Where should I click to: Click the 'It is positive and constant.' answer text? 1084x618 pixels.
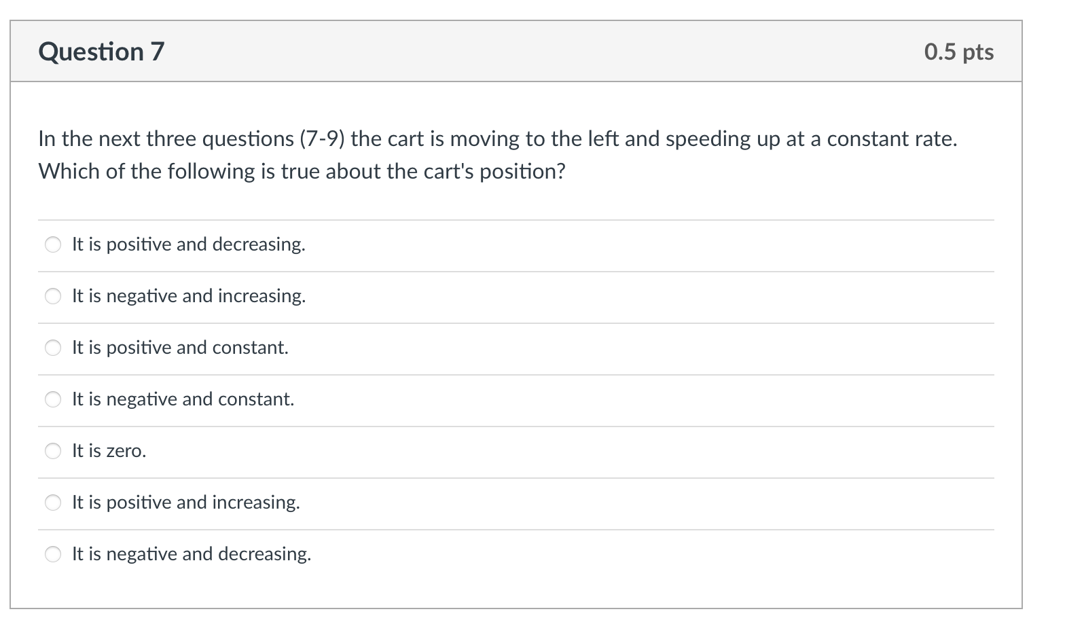(180, 348)
